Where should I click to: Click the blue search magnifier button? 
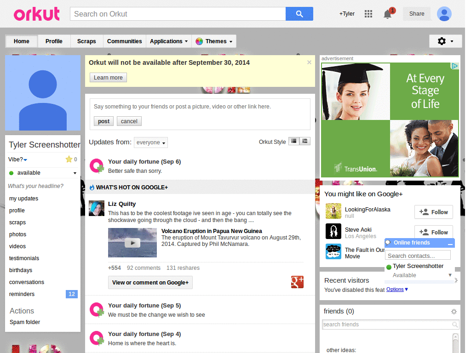click(299, 14)
